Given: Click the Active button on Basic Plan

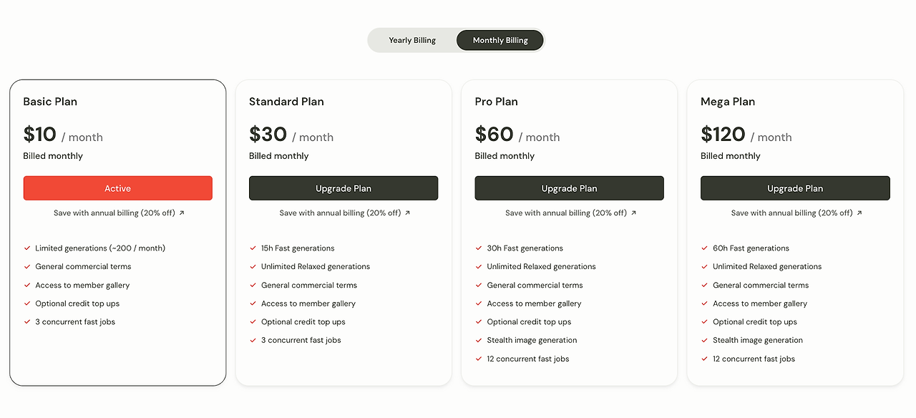Looking at the screenshot, I should tap(117, 188).
